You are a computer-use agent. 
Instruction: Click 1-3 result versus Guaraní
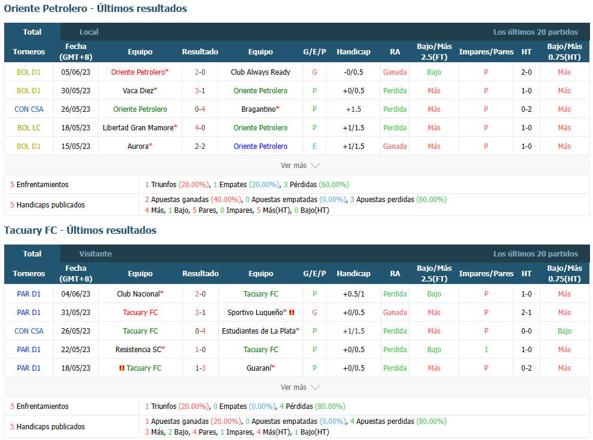click(200, 368)
